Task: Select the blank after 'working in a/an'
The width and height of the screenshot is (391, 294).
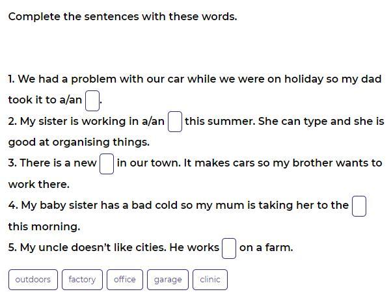Action: (x=175, y=122)
